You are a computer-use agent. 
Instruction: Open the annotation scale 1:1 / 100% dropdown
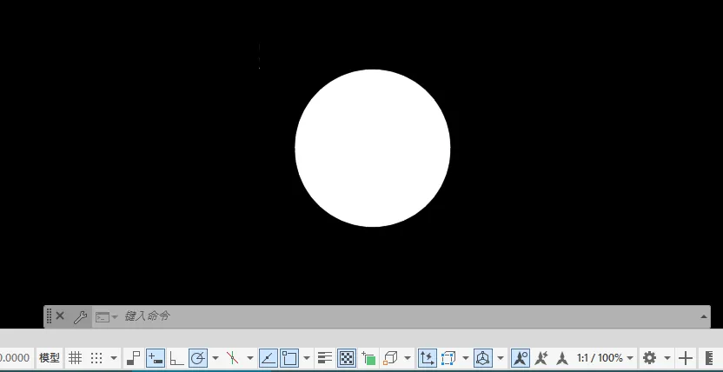click(605, 358)
